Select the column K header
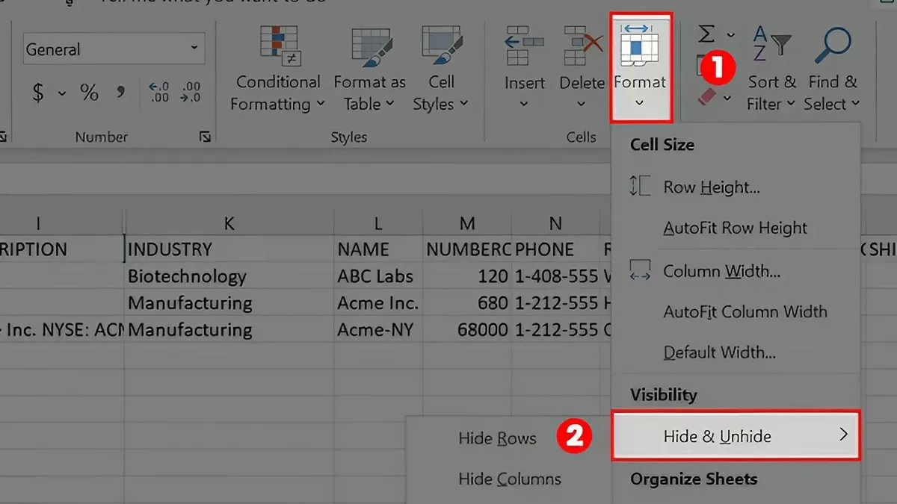The image size is (897, 504). [x=229, y=223]
